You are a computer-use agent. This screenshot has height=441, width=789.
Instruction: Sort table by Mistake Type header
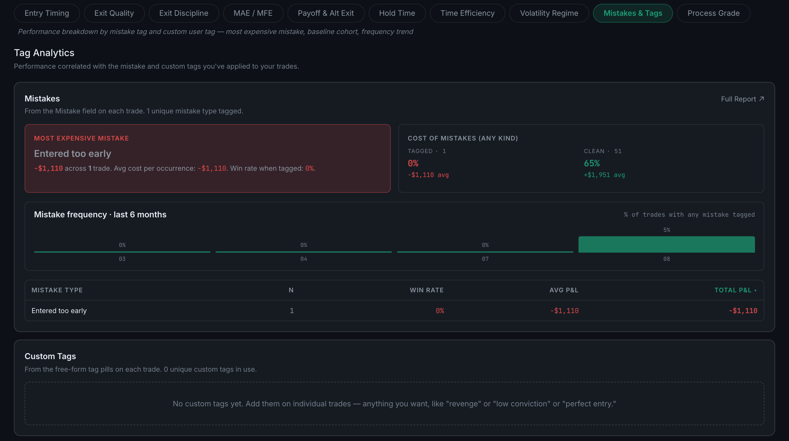click(57, 290)
